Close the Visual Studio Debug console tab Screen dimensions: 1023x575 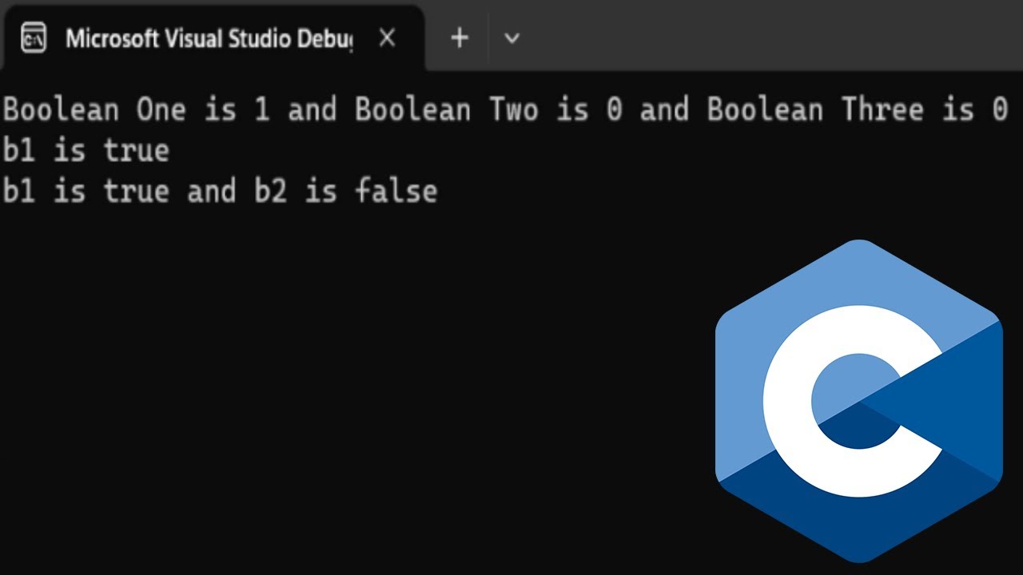(387, 38)
